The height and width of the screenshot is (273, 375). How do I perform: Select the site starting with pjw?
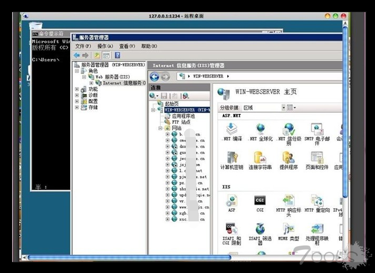tap(193, 177)
